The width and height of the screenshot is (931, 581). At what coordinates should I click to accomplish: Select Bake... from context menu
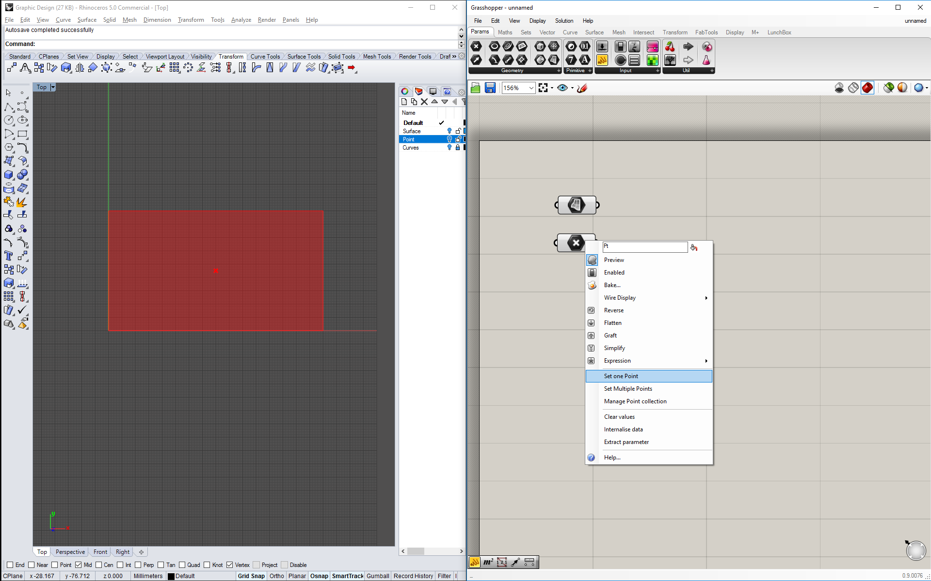[x=649, y=285]
